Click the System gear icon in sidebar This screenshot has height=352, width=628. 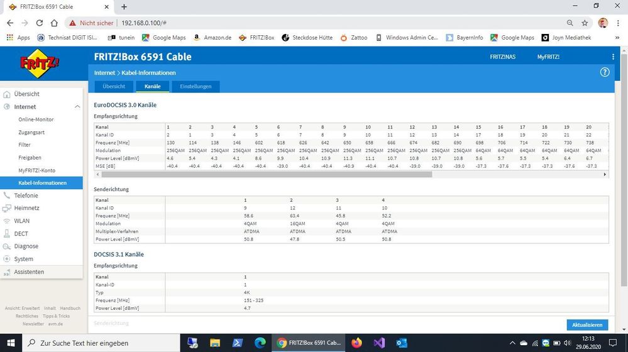[x=6, y=259]
